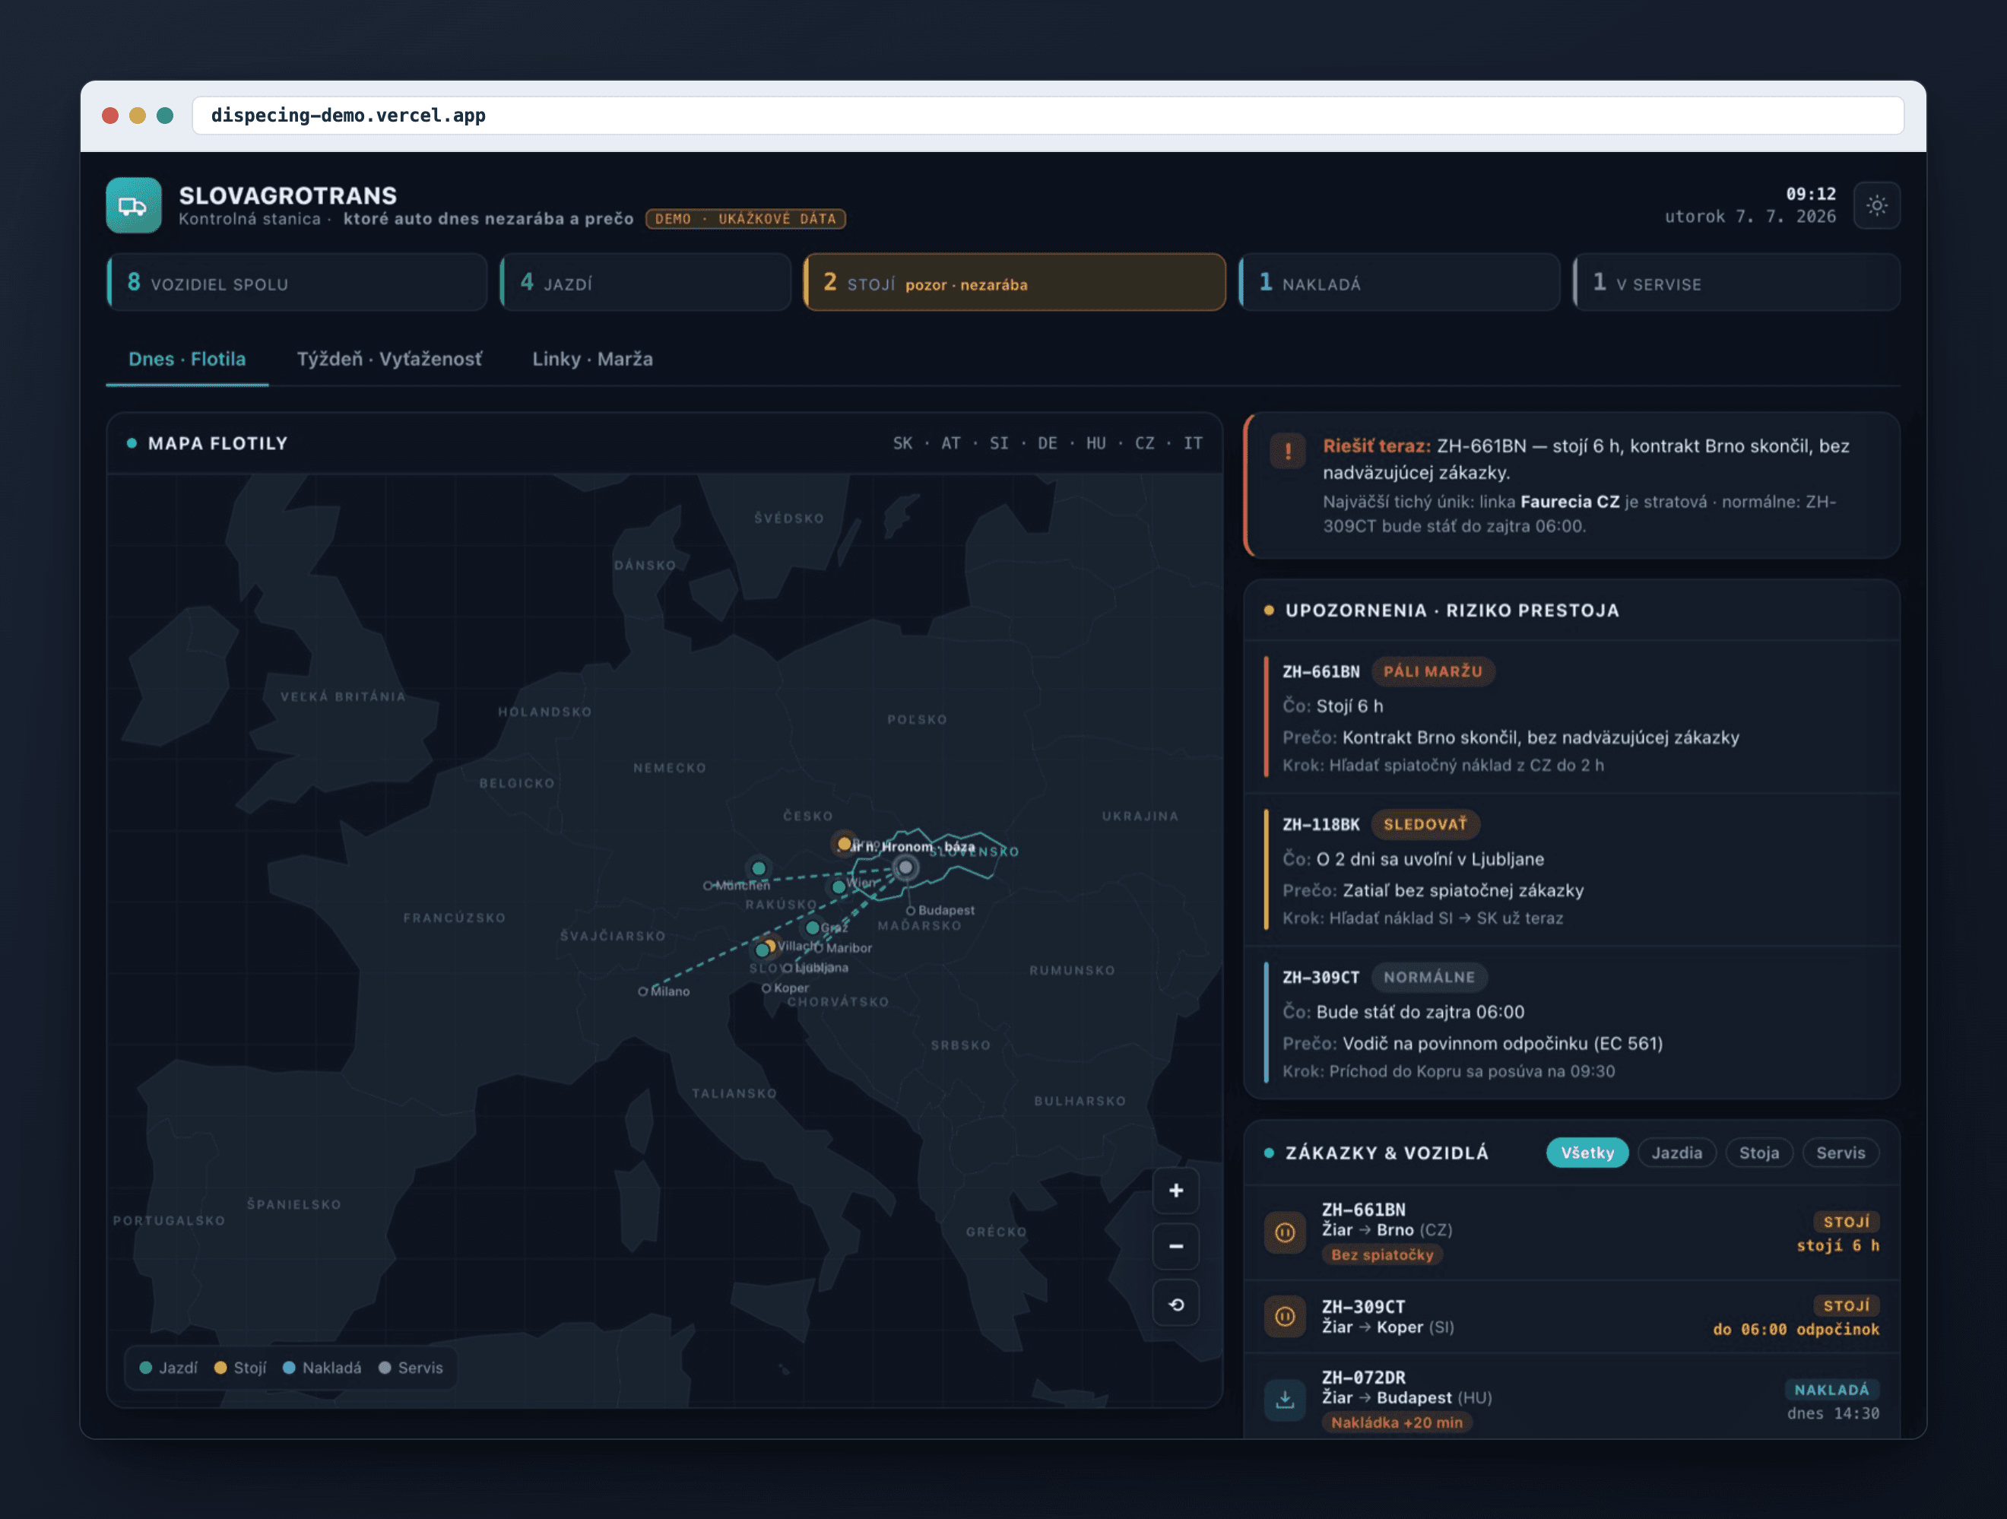Click the 'dnes 14:30' time text
The height and width of the screenshot is (1519, 2007).
(x=1833, y=1414)
